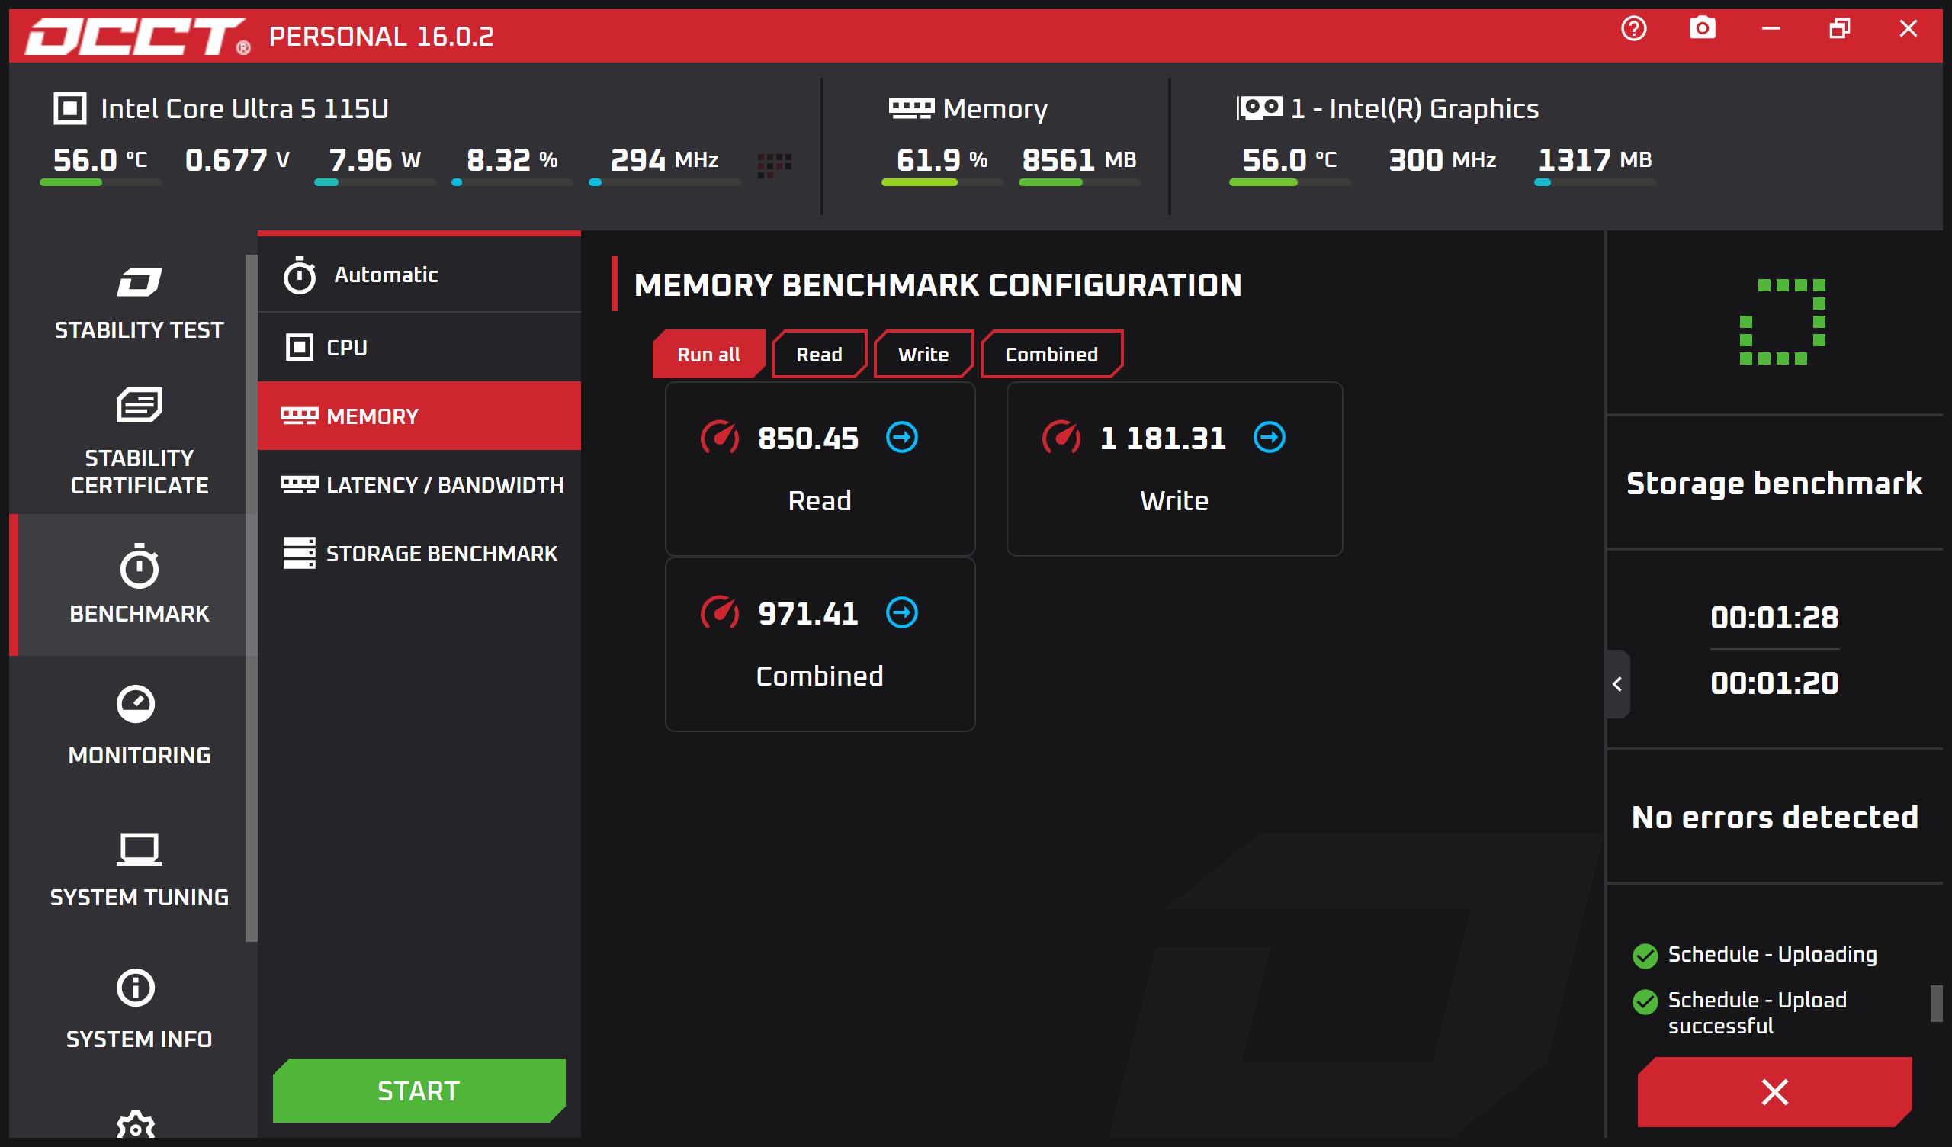This screenshot has height=1147, width=1952.
Task: Open the help question mark icon
Action: (1633, 30)
